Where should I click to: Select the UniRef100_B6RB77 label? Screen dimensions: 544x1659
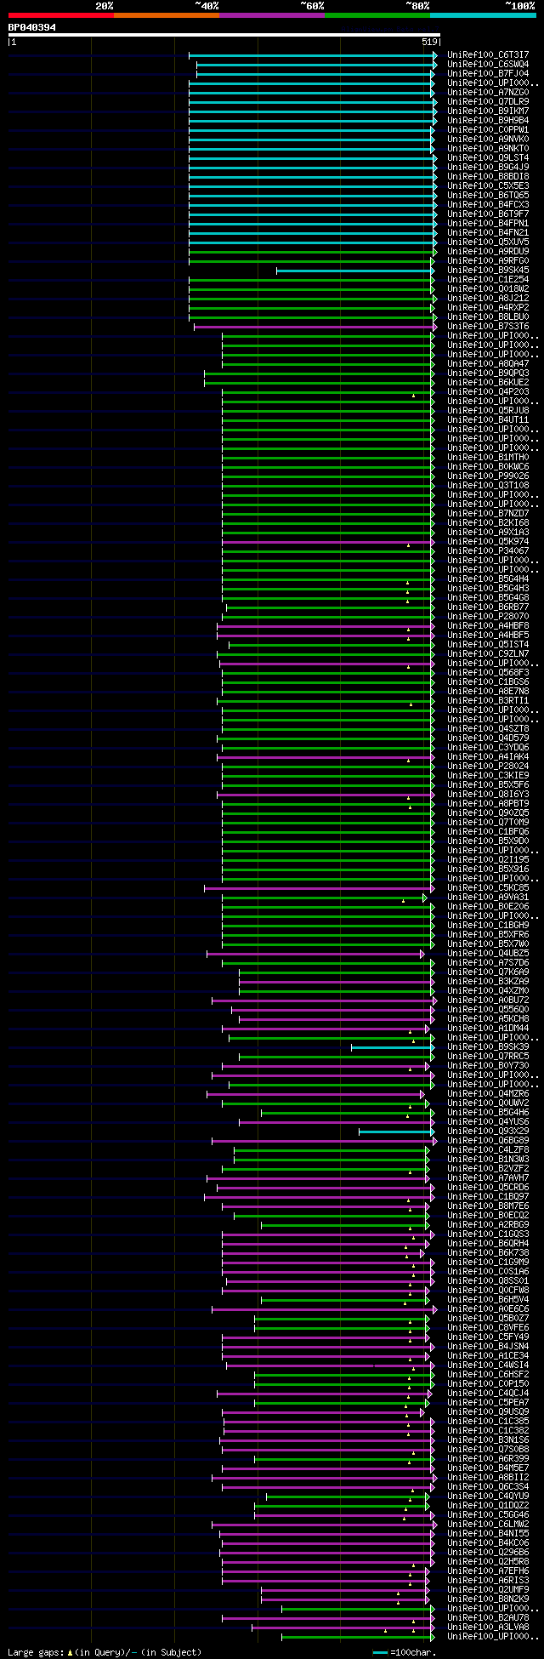(x=488, y=607)
